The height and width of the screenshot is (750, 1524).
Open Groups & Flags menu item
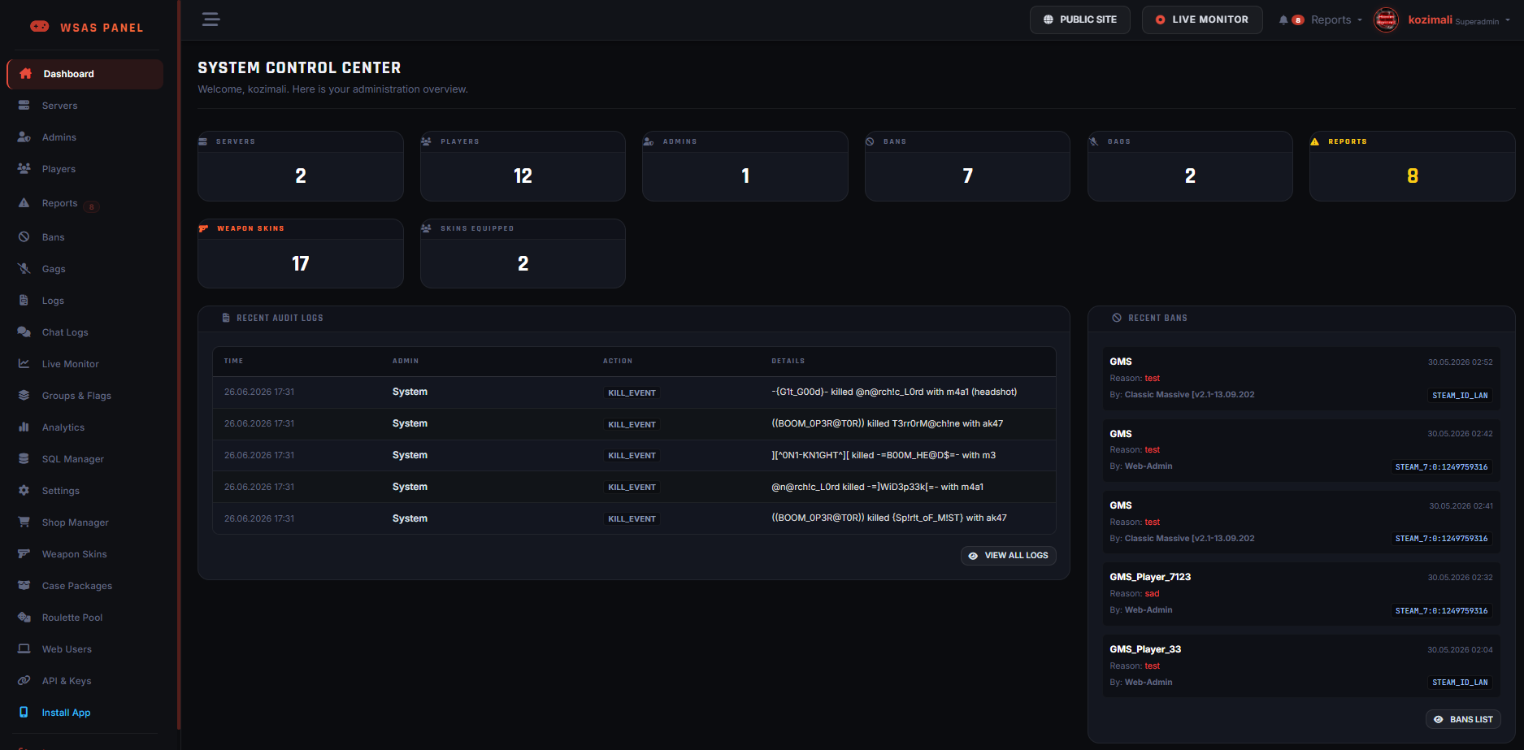85,396
